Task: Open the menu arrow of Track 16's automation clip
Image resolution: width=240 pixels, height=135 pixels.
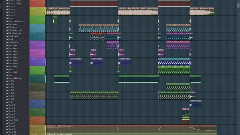Action: [x=183, y=109]
